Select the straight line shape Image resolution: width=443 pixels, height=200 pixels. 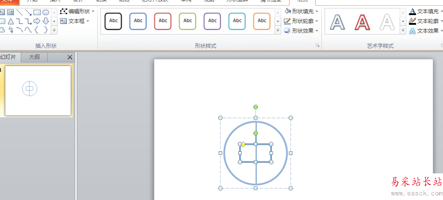[19, 12]
